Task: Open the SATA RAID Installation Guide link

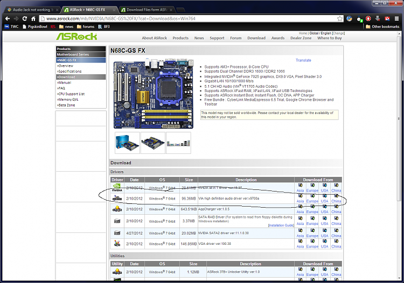Action: pos(281,225)
